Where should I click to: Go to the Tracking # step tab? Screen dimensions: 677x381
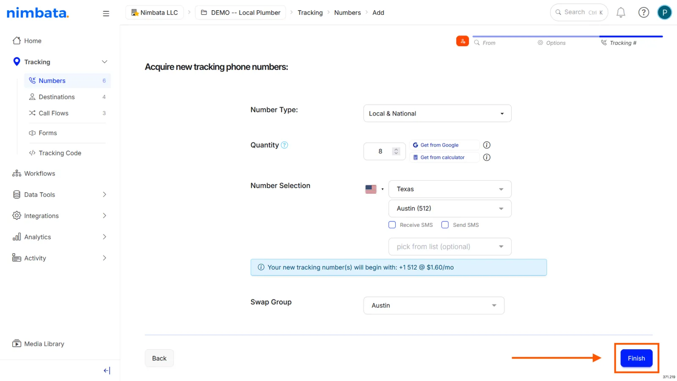(x=619, y=43)
